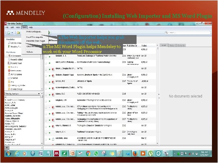Select Abdulahi, A. A. in the author filter list
The width and height of the screenshot is (218, 163).
coord(10,103)
